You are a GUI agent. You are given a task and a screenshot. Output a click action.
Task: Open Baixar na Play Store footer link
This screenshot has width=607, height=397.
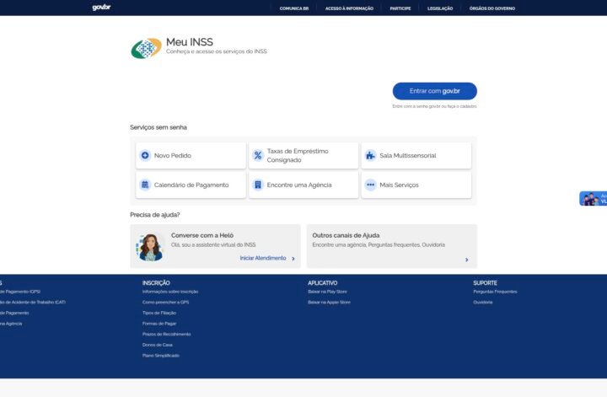pos(327,292)
